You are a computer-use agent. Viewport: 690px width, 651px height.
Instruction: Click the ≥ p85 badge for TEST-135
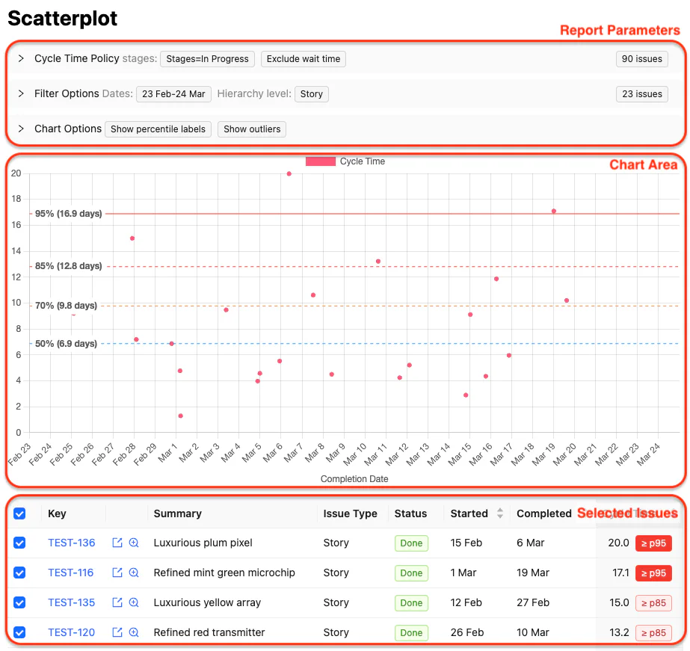pos(653,603)
